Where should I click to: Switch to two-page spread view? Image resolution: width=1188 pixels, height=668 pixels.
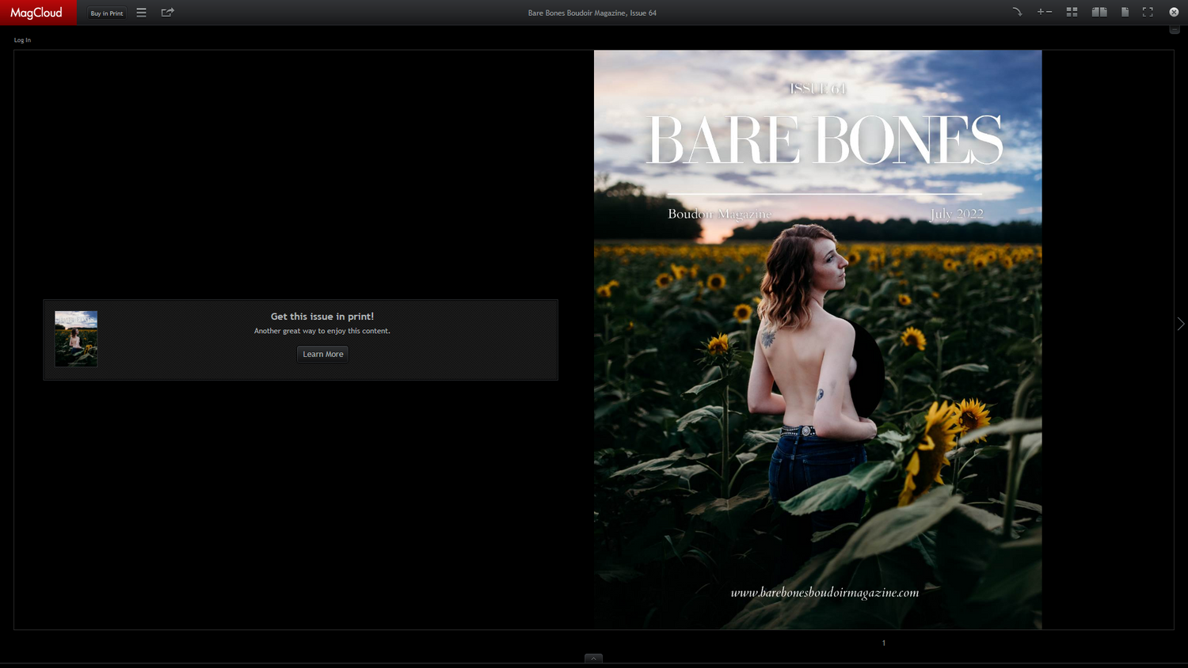pos(1099,12)
